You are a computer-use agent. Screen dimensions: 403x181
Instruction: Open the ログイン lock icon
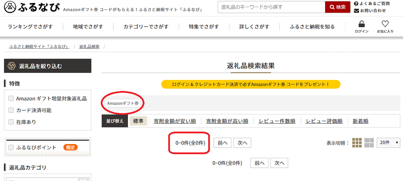(362, 24)
